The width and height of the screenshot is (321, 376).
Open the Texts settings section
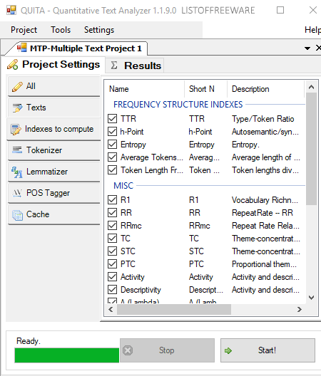[x=54, y=108]
